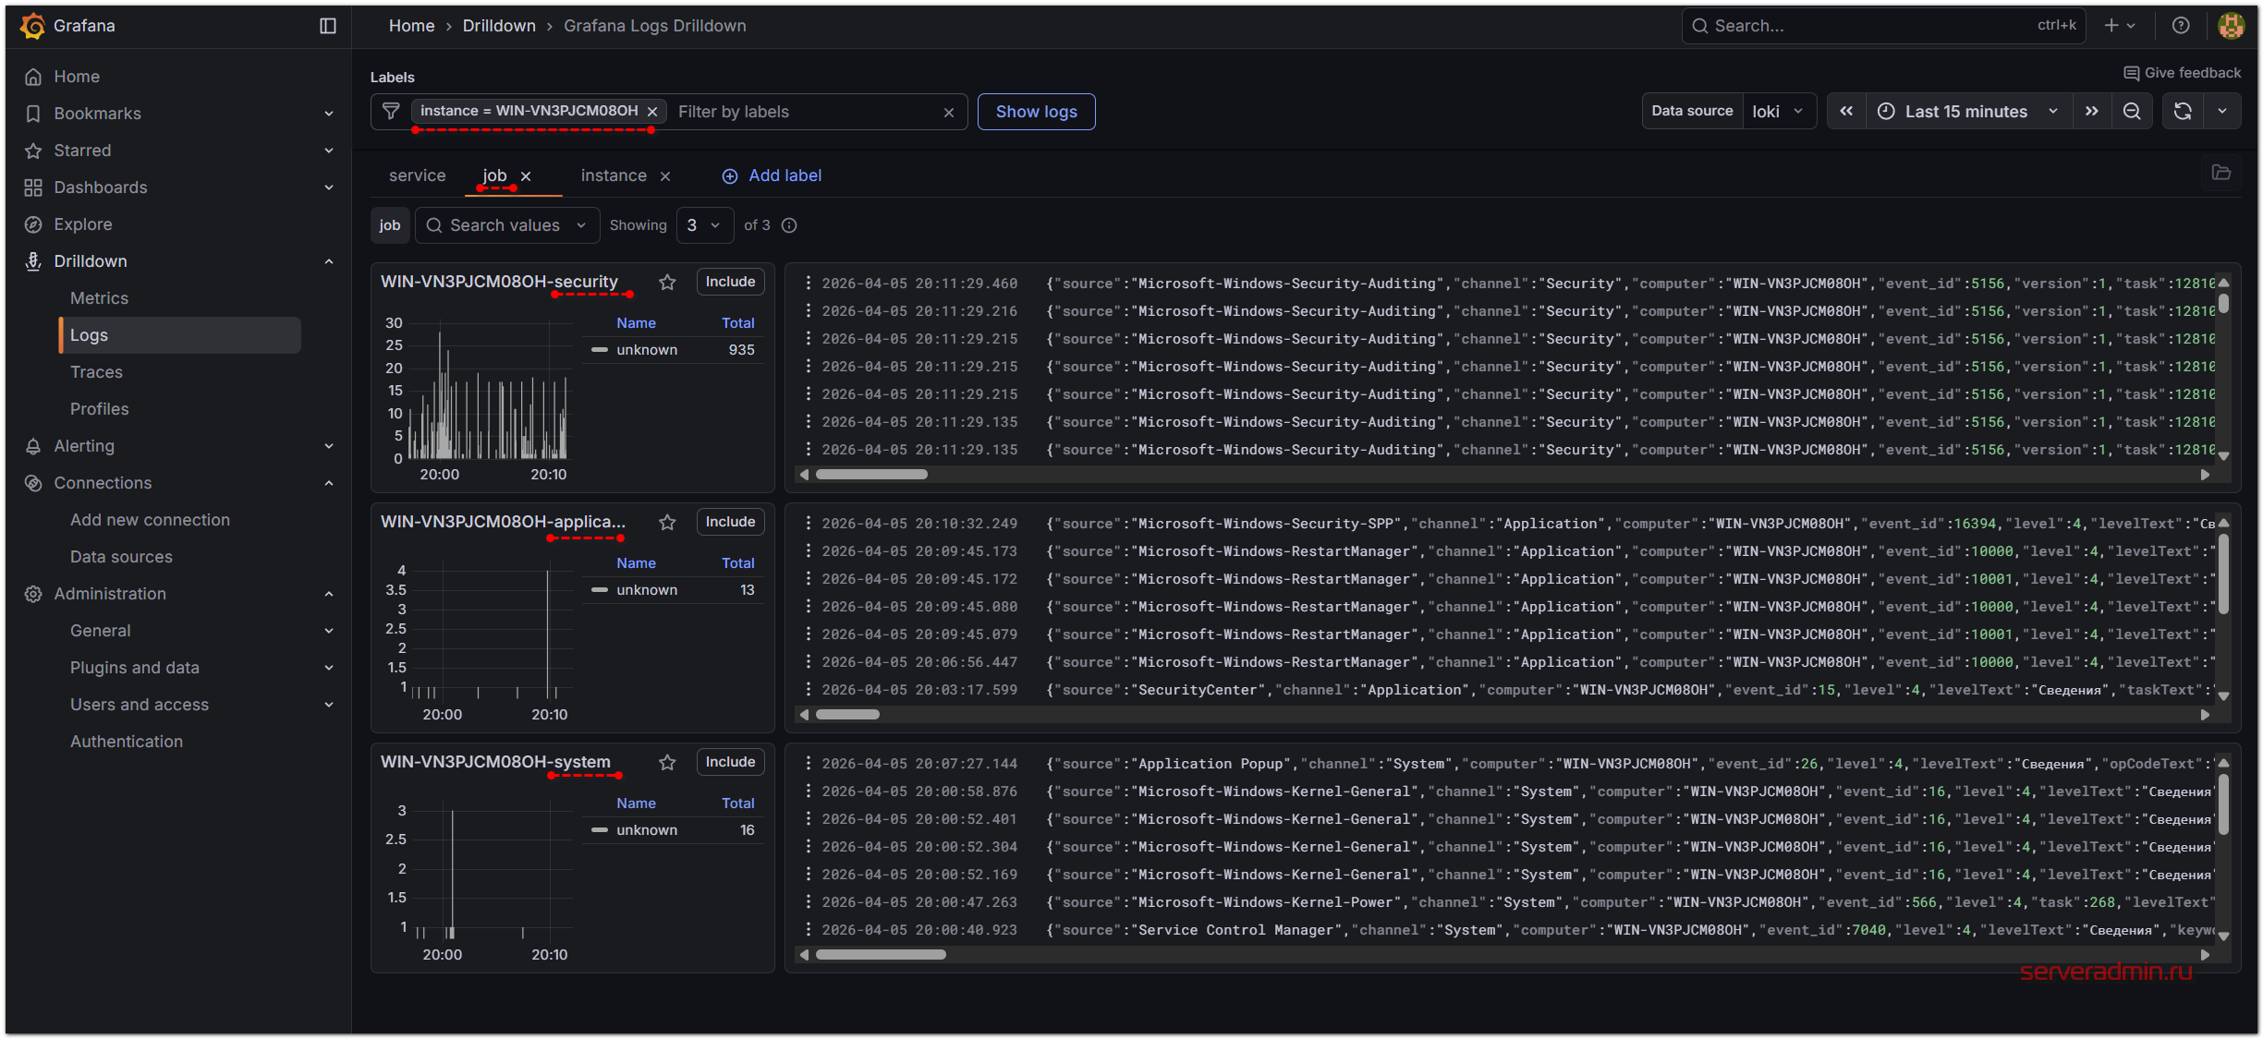Shift time range backward with double-arrow icon
This screenshot has height=1039, width=2263.
pyautogui.click(x=1846, y=112)
